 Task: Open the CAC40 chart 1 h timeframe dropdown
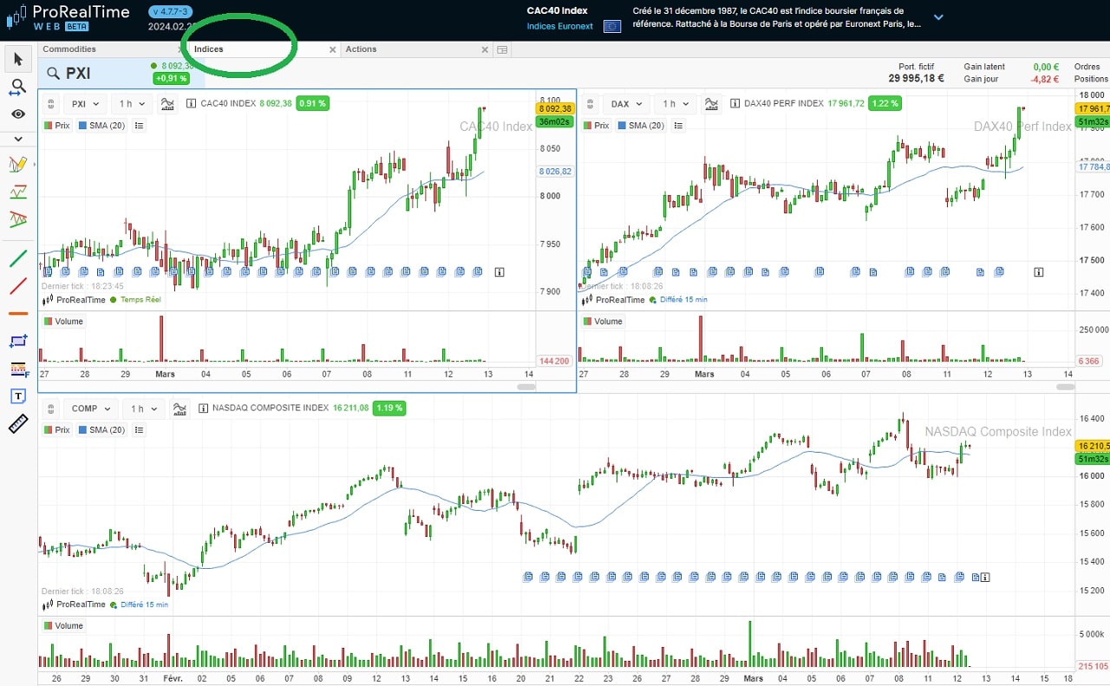tap(132, 104)
